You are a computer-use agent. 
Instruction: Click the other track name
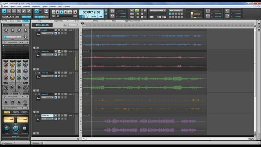click(x=47, y=73)
